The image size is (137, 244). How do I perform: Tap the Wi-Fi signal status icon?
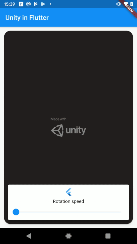[126, 4]
